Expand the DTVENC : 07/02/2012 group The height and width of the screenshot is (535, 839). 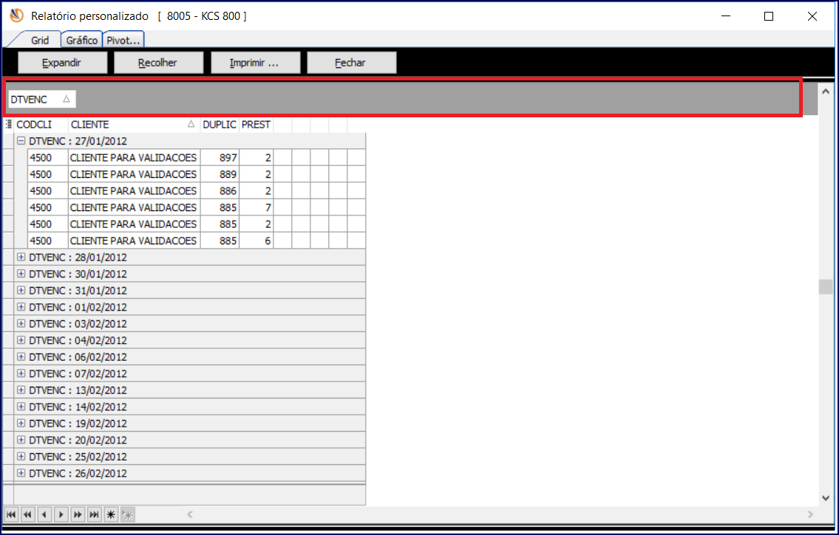(x=21, y=373)
